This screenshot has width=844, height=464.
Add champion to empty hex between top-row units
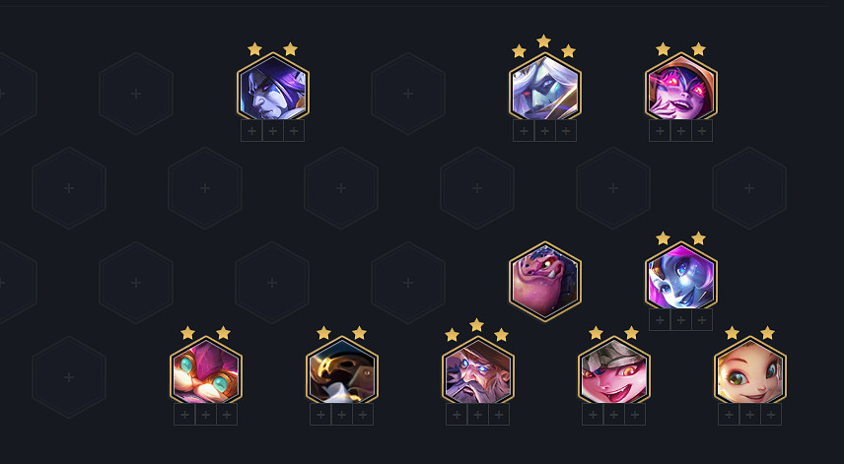[x=408, y=94]
